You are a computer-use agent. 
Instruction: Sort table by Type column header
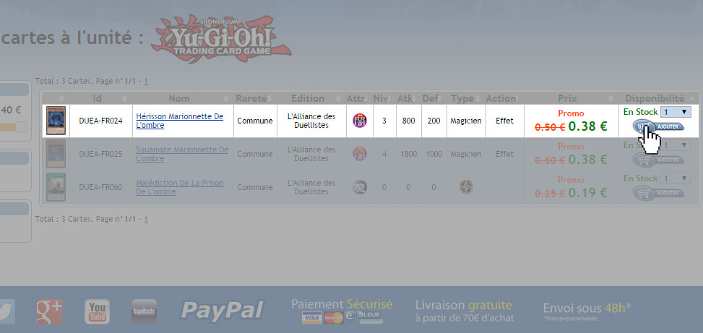pyautogui.click(x=466, y=98)
